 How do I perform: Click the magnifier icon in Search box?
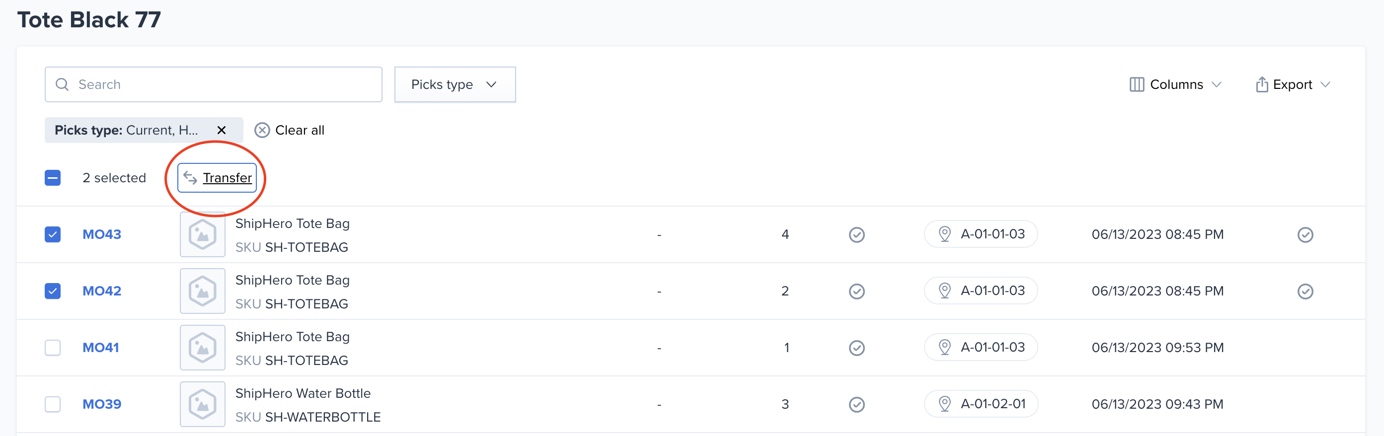pos(62,84)
